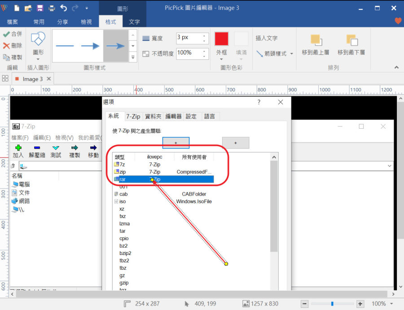Switch to the 文字 ribbon tab
The image size is (404, 310).
134,22
